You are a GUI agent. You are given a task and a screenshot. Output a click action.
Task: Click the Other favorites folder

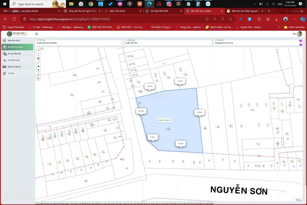pos(294,27)
